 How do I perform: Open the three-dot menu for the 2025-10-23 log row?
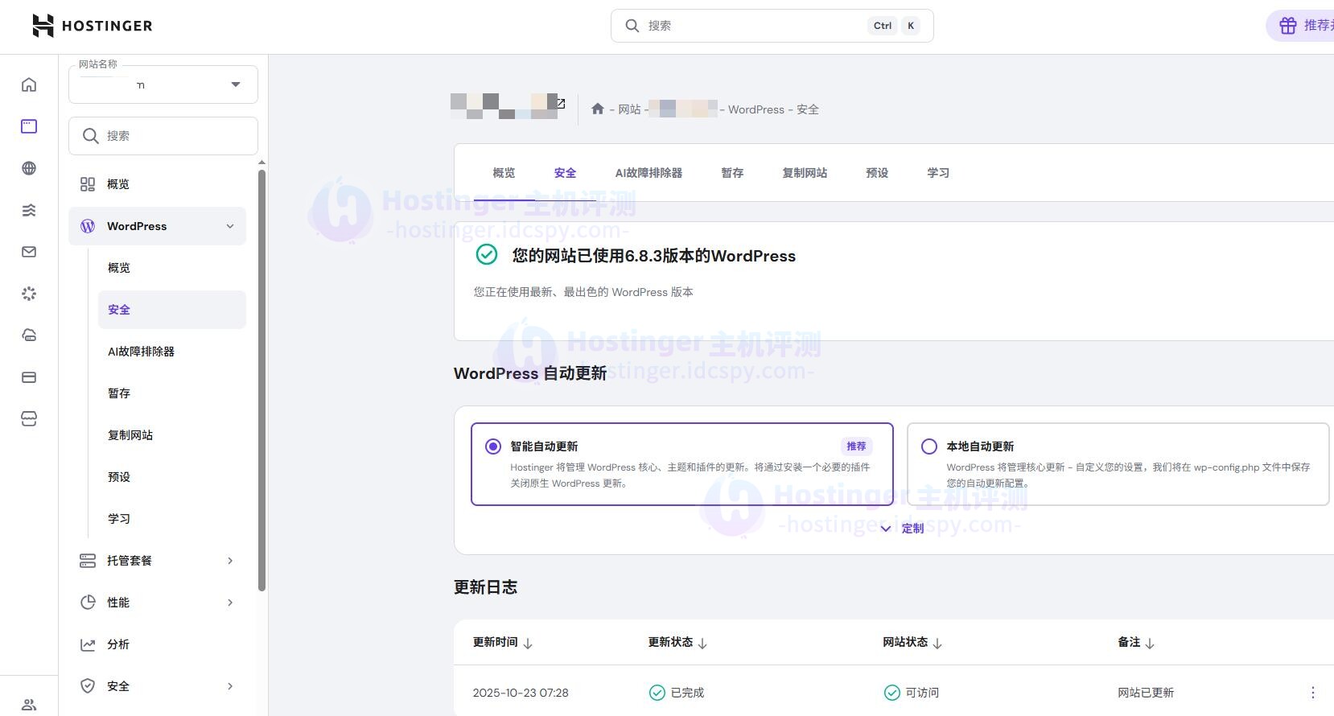1313,693
